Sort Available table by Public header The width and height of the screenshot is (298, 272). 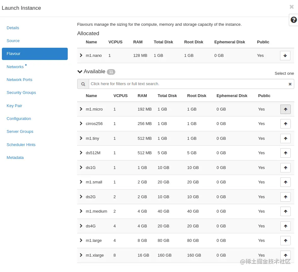point(264,96)
